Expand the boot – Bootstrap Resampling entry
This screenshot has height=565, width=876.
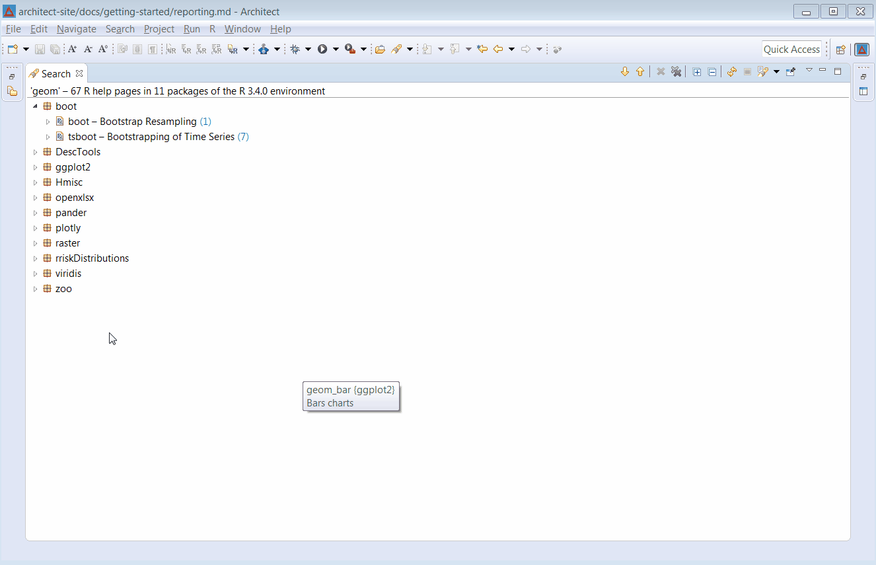click(48, 122)
